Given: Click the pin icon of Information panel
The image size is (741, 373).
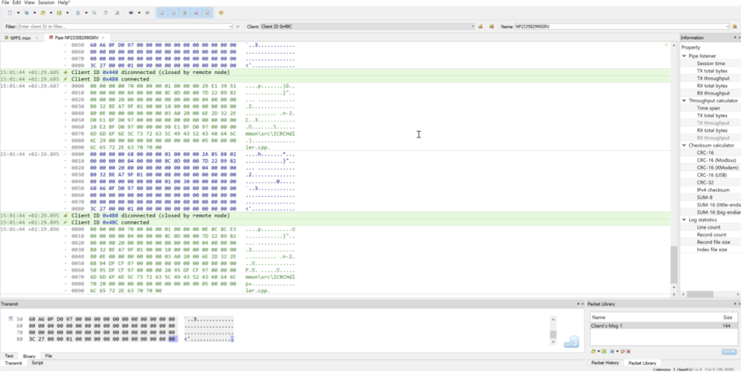Looking at the screenshot, I should click(734, 37).
